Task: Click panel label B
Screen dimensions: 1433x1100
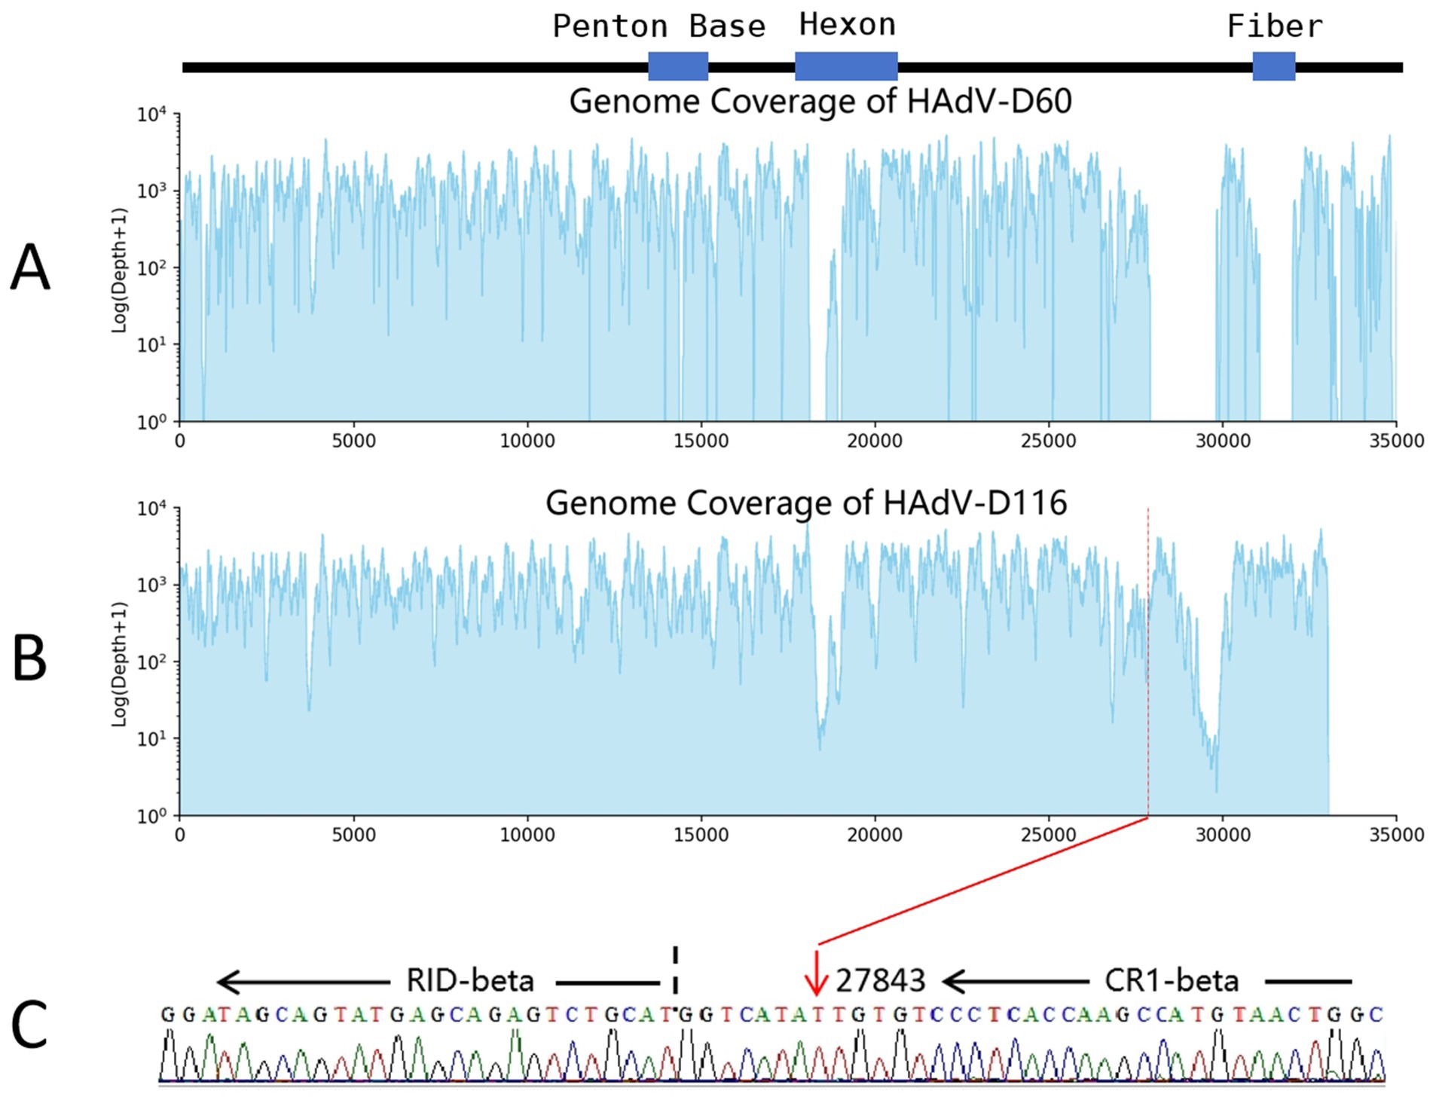Action: [30, 658]
